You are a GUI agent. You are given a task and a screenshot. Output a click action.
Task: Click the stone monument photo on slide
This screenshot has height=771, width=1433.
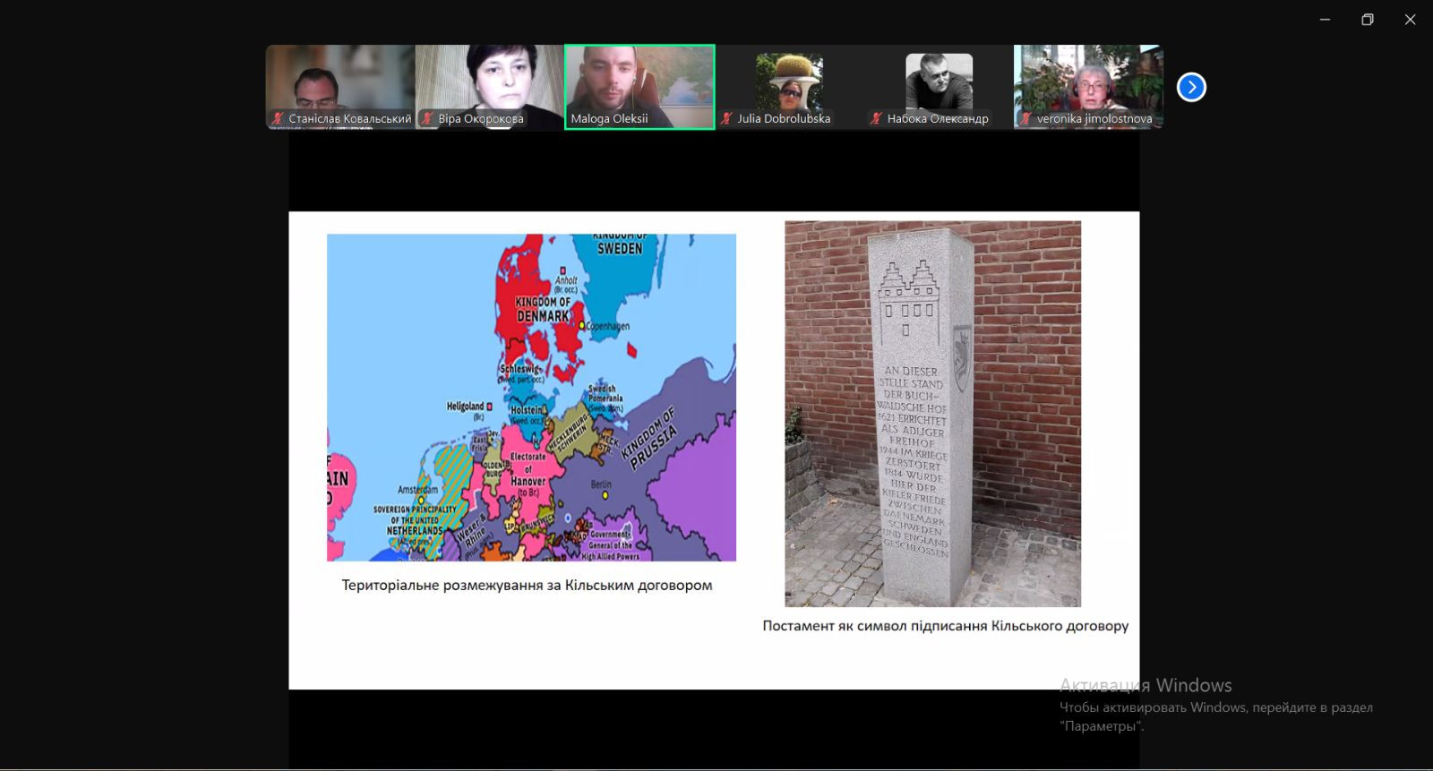coord(932,414)
